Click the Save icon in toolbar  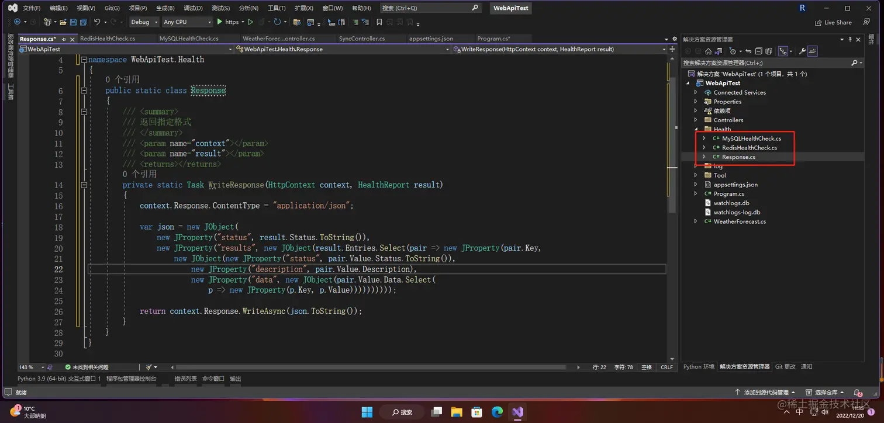(x=73, y=22)
